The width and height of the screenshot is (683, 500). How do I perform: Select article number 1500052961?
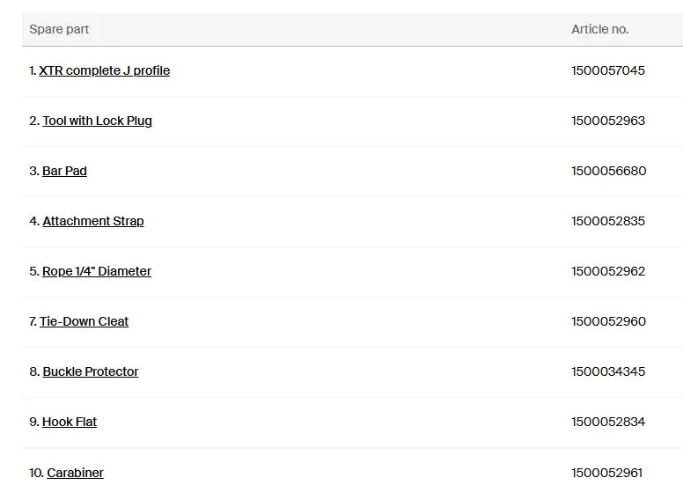pyautogui.click(x=606, y=473)
